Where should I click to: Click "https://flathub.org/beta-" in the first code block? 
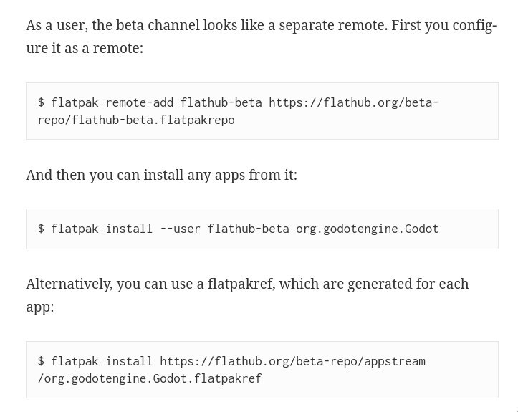pos(353,102)
